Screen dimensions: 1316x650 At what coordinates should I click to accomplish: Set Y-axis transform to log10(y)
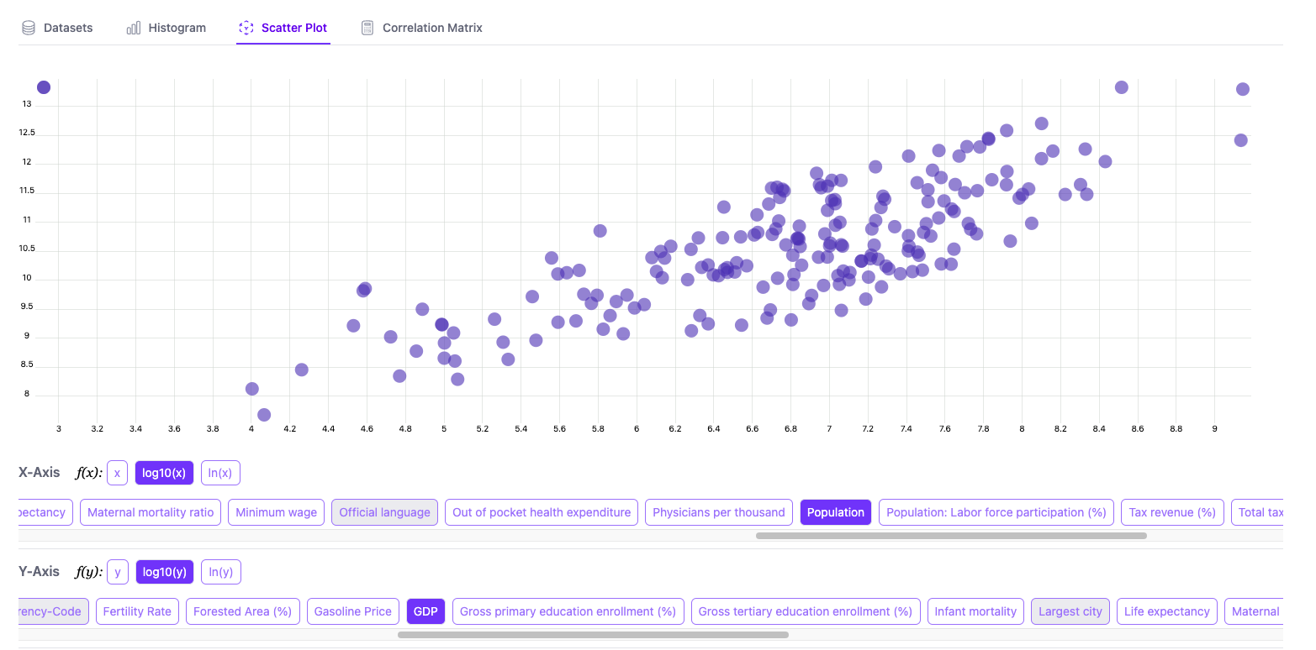click(x=165, y=572)
